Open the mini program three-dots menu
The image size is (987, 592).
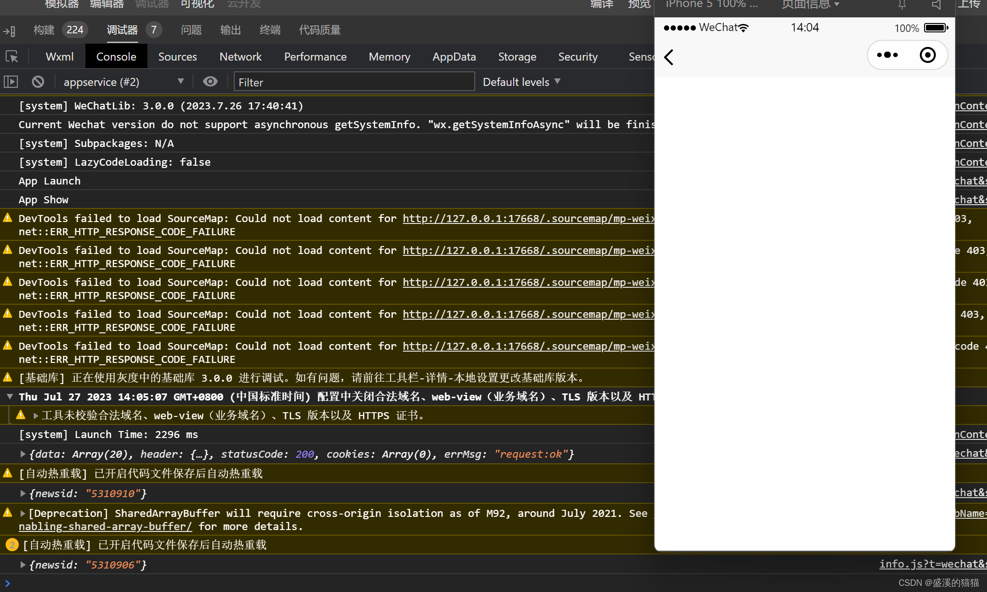click(887, 55)
